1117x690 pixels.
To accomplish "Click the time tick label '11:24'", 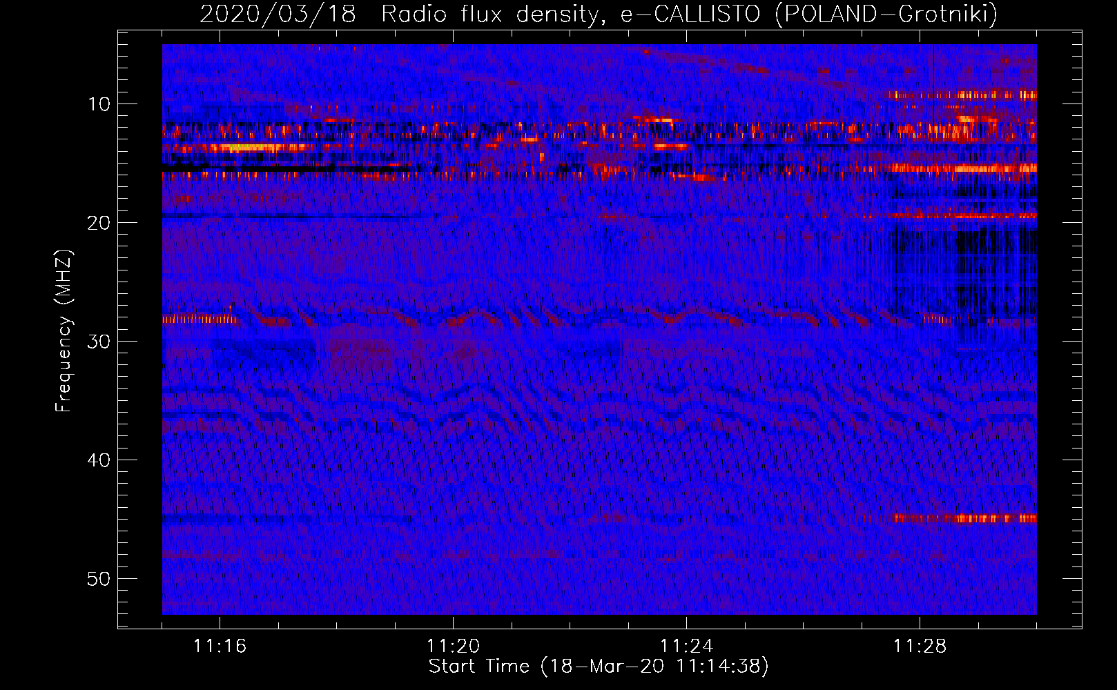I will 686,647.
